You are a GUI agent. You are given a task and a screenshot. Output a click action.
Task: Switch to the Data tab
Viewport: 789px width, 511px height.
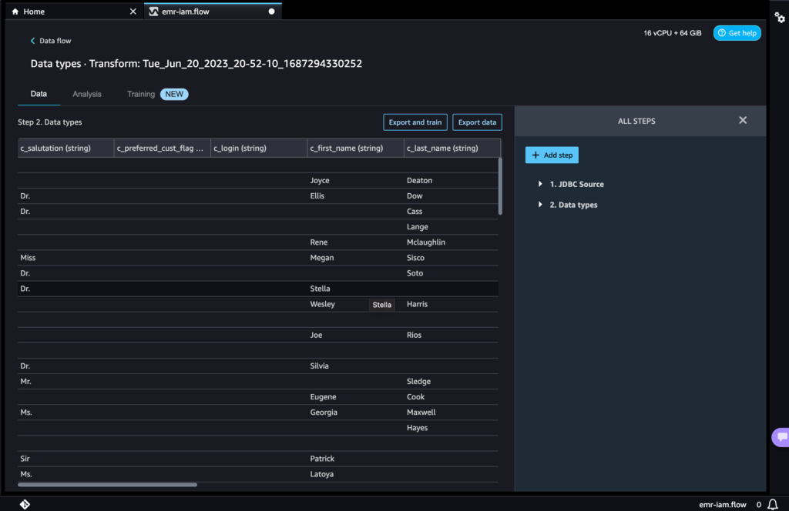39,94
